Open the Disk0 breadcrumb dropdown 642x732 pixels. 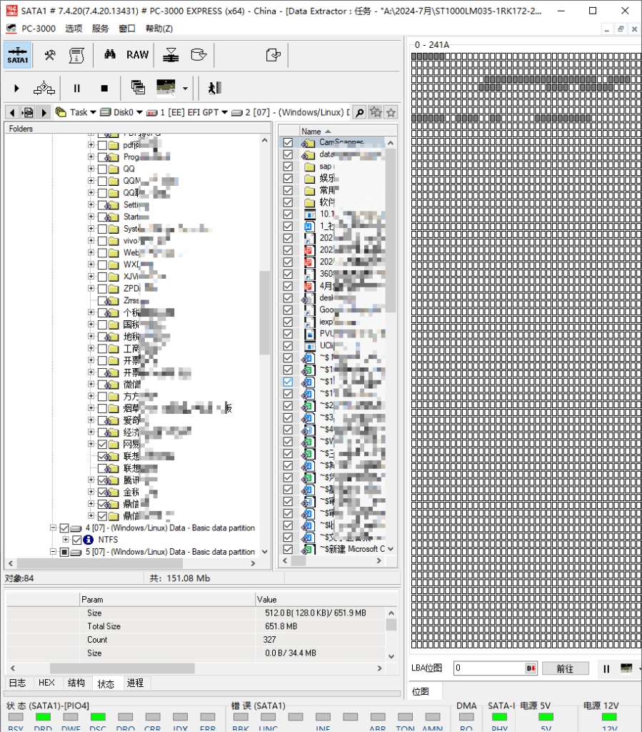(x=139, y=112)
